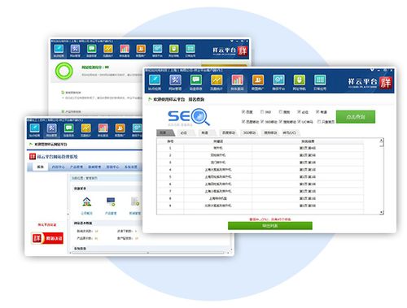The image size is (407, 308).
Task: Select row number 1 in the ranking table
Action: (260, 148)
